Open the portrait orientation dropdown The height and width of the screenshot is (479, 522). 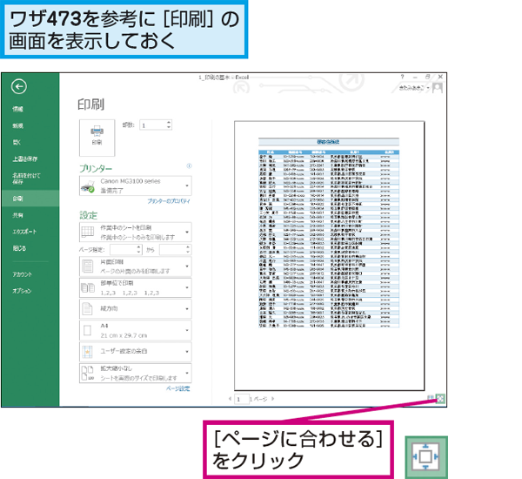136,308
